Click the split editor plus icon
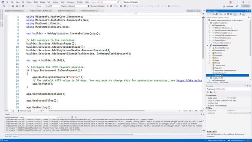The width and height of the screenshot is (252, 142). point(203,14)
